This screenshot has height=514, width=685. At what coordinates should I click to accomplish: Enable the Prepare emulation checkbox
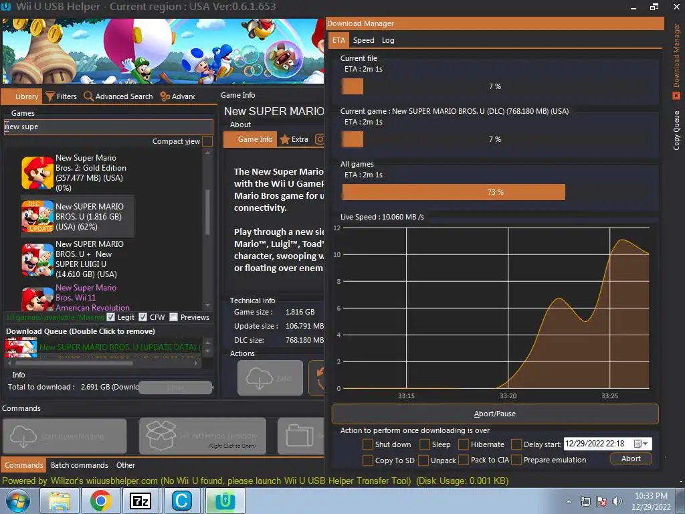[516, 460]
